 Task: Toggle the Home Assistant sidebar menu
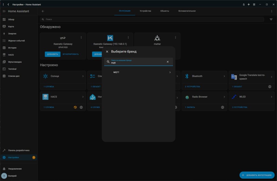coord(4,11)
